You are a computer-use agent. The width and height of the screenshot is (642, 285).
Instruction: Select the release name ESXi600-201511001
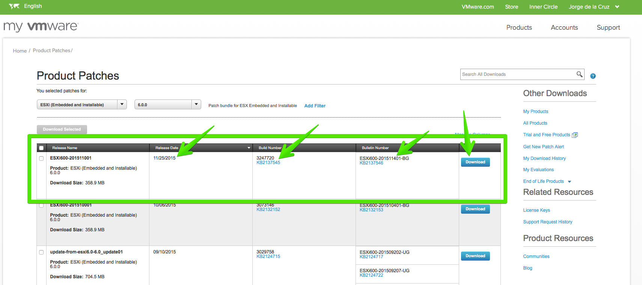71,158
